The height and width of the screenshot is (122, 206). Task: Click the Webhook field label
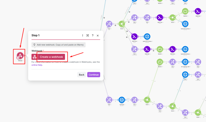(37, 51)
